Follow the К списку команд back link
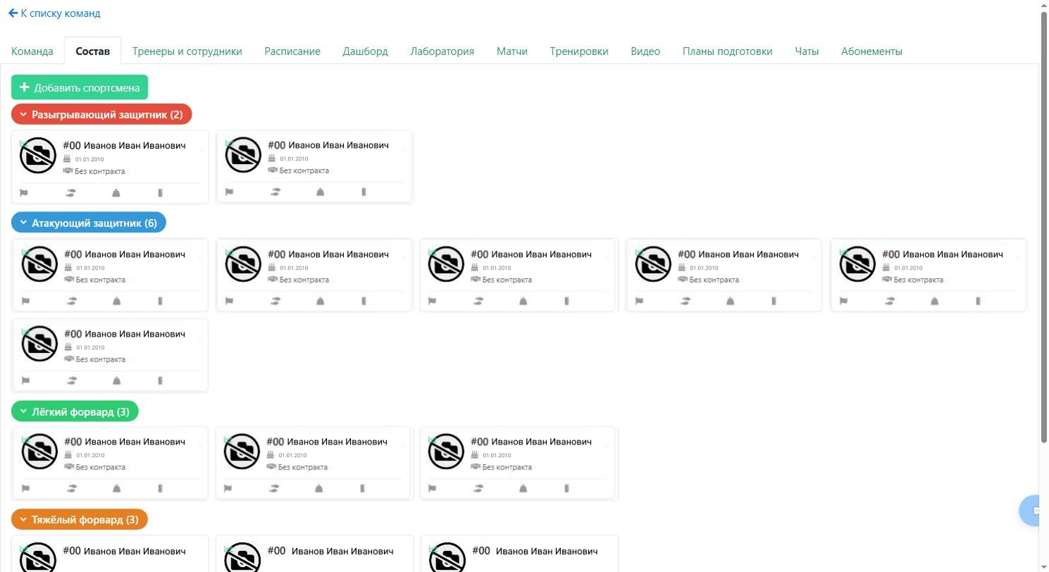 tap(54, 13)
